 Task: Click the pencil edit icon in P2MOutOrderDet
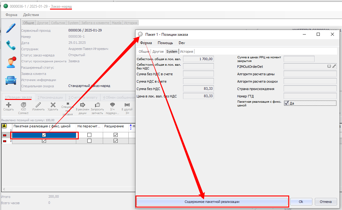pos(334,66)
